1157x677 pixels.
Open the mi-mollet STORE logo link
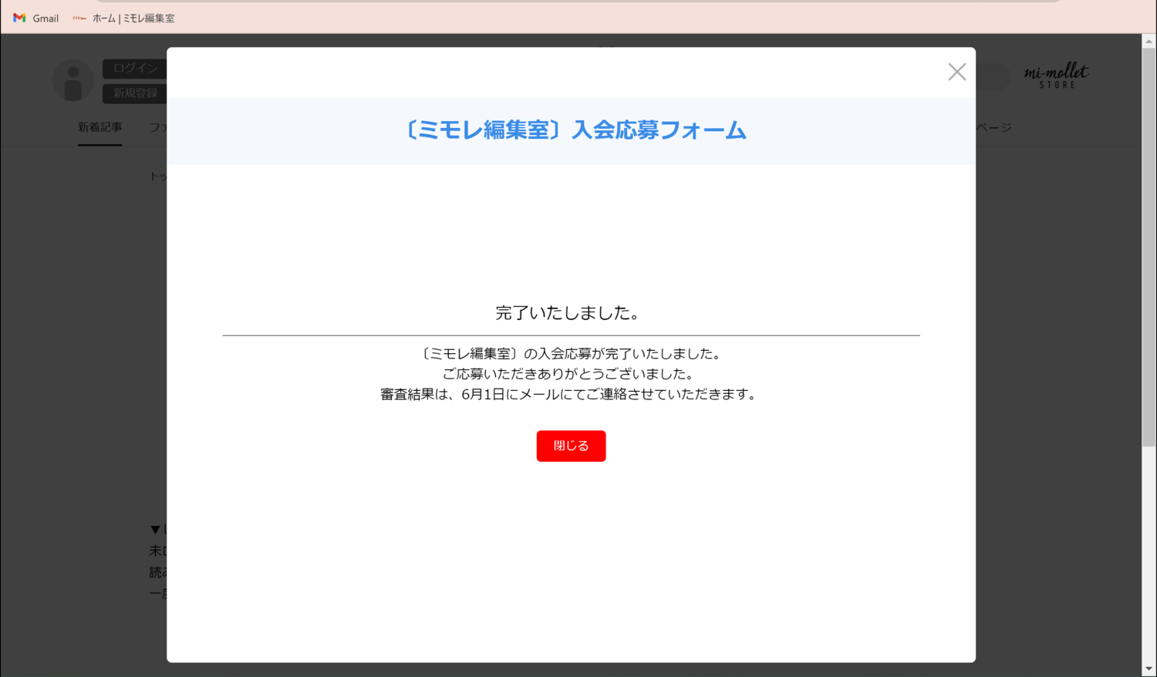(x=1057, y=76)
